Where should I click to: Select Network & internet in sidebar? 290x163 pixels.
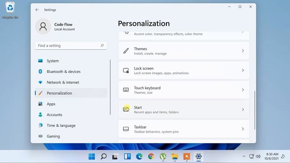pos(71,82)
